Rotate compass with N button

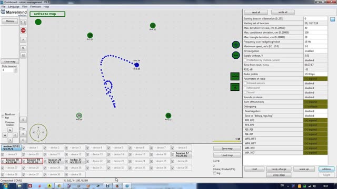(10, 130)
